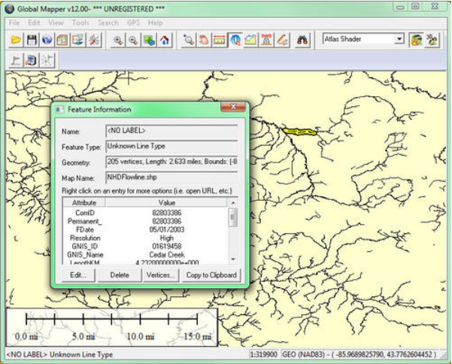Select the binoculars search tool
Image resolution: width=452 pixels, height=364 pixels.
click(302, 39)
